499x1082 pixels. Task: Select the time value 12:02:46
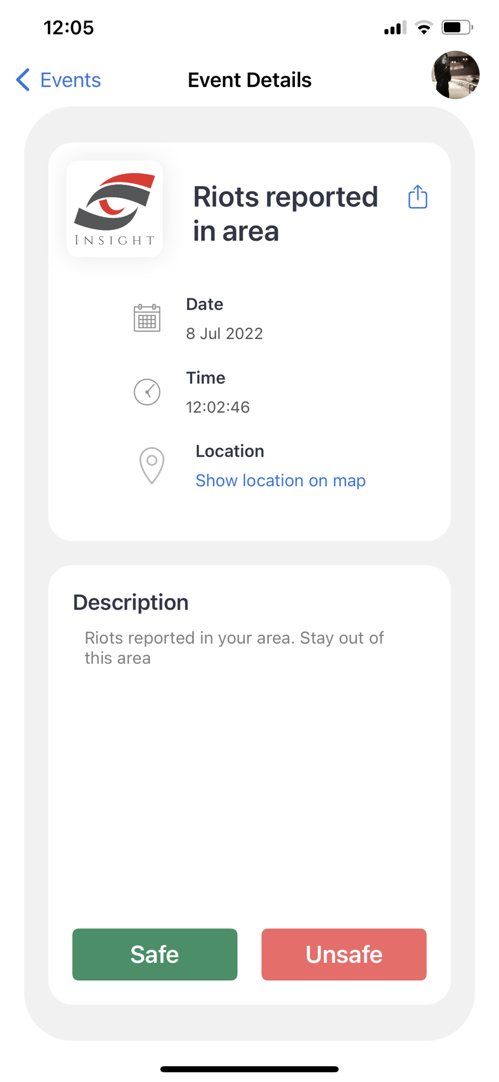pos(218,407)
